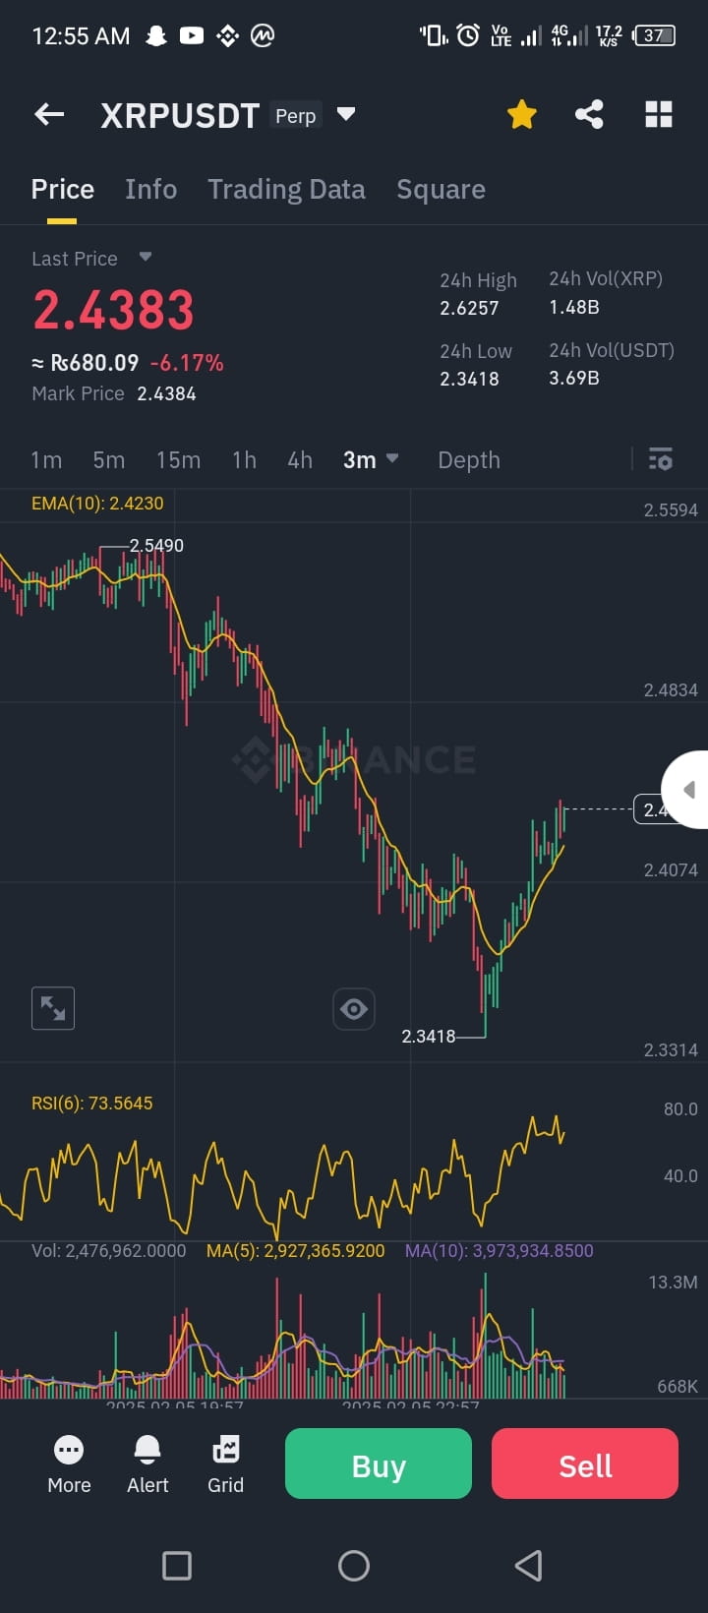Tap the Snapchat notification icon
This screenshot has width=708, height=1613.
tap(155, 36)
